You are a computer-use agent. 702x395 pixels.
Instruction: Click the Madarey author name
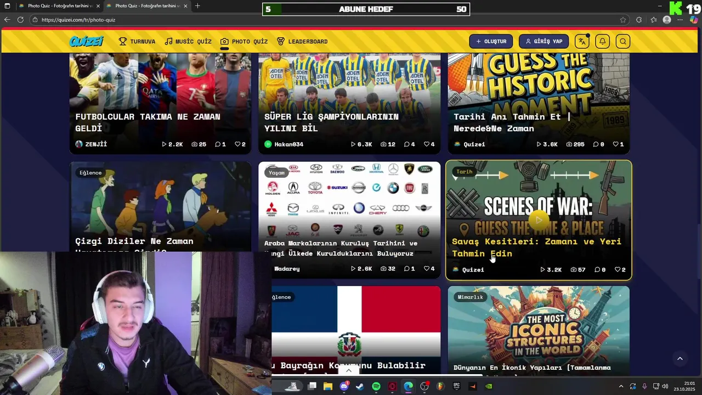(x=286, y=269)
